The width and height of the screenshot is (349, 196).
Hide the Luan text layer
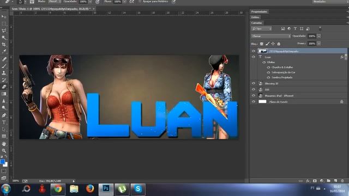point(253,57)
